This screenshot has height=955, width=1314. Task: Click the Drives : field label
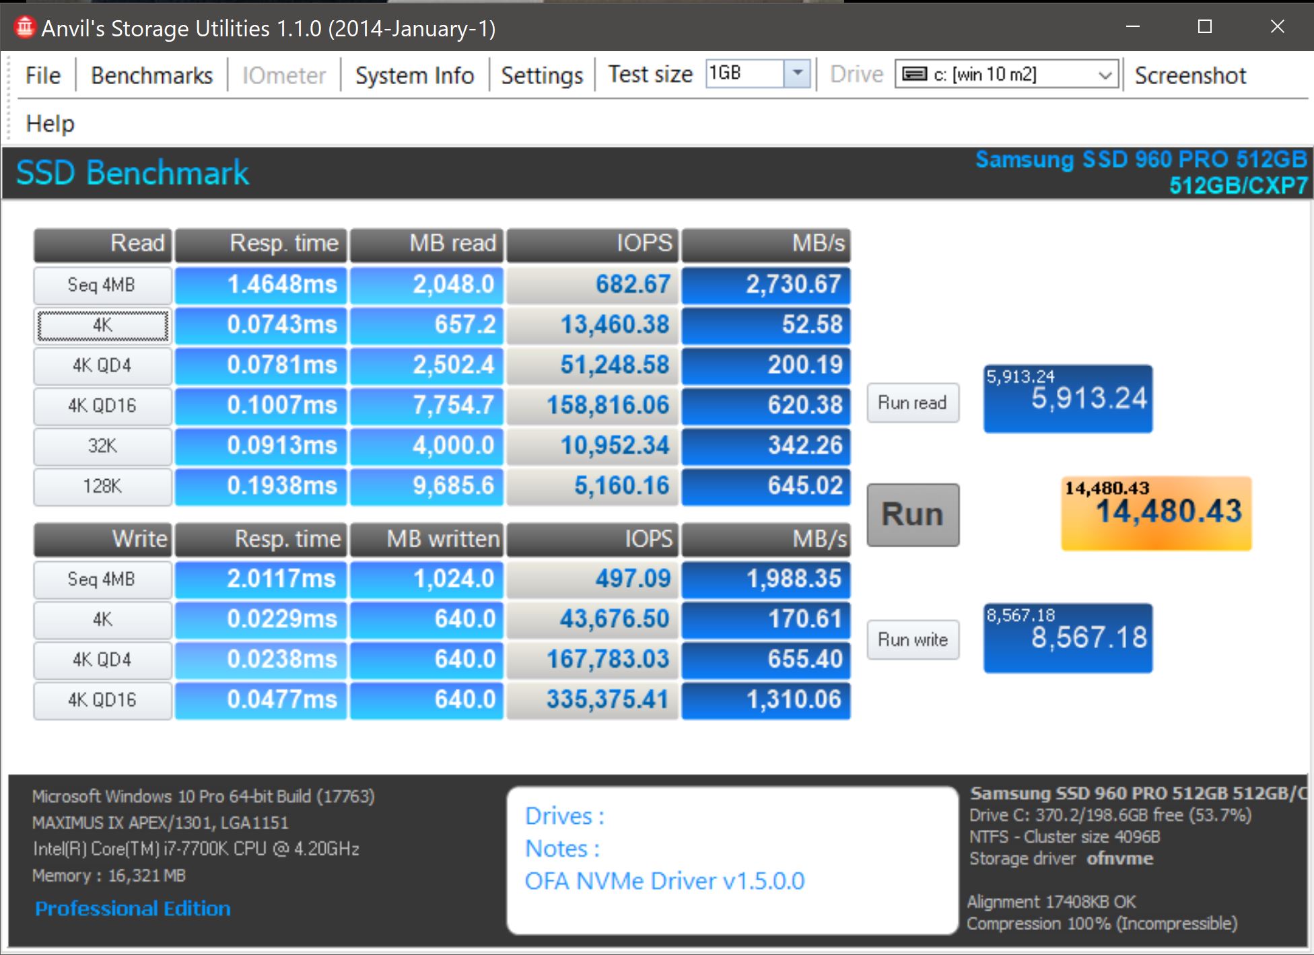click(565, 816)
